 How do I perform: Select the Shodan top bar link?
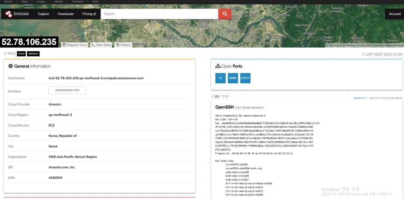pos(8,2)
